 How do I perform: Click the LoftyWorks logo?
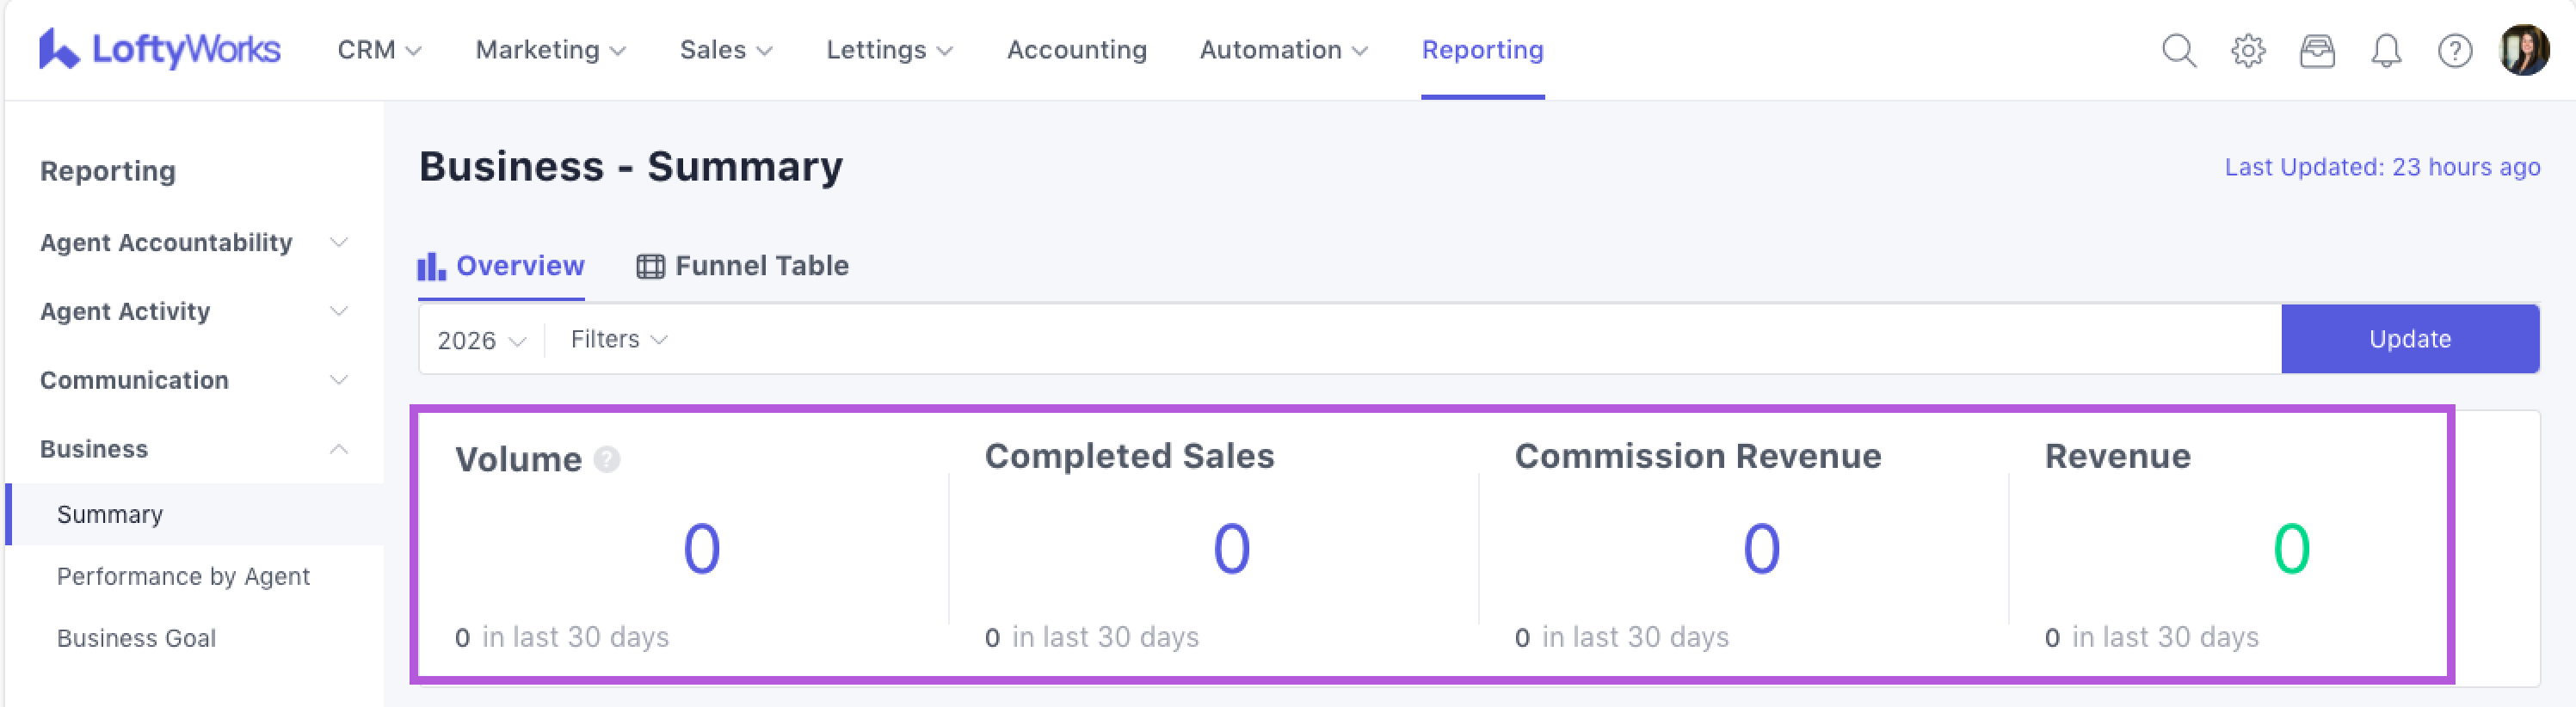tap(160, 49)
